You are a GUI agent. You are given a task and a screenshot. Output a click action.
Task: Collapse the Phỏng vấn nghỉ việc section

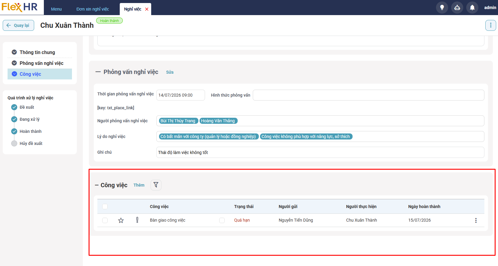[x=98, y=72]
